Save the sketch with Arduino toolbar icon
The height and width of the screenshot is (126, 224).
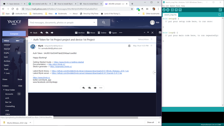point(180,10)
